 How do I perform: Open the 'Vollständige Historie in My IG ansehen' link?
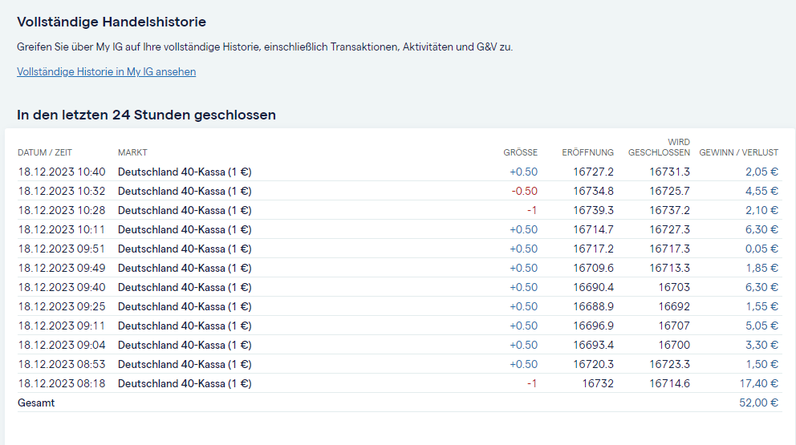click(106, 72)
